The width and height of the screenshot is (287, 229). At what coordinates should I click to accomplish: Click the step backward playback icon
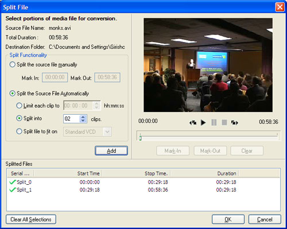pyautogui.click(x=193, y=122)
